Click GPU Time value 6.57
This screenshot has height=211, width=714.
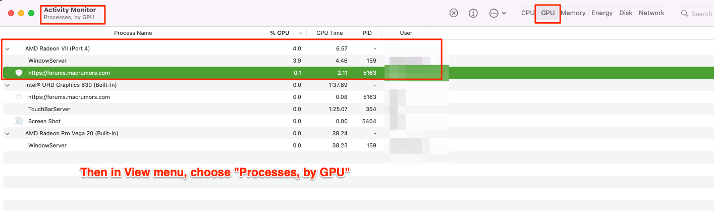point(342,48)
